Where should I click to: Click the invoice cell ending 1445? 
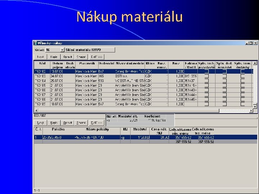coord(191,99)
